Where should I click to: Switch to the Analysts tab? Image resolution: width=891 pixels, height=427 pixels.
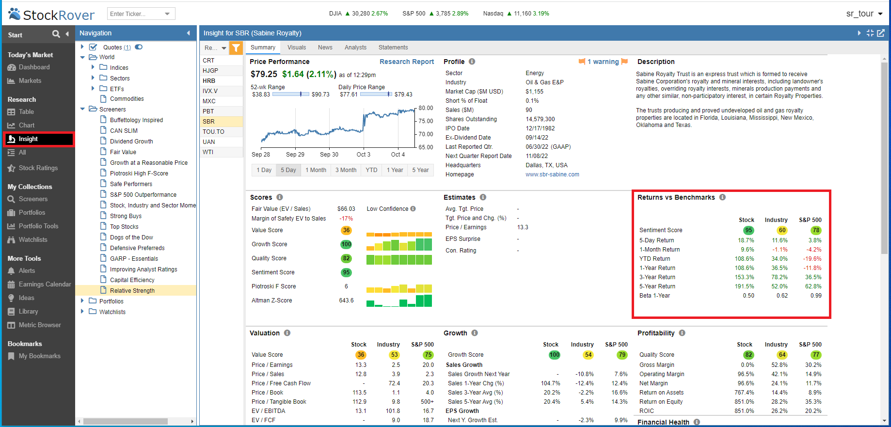coord(355,47)
